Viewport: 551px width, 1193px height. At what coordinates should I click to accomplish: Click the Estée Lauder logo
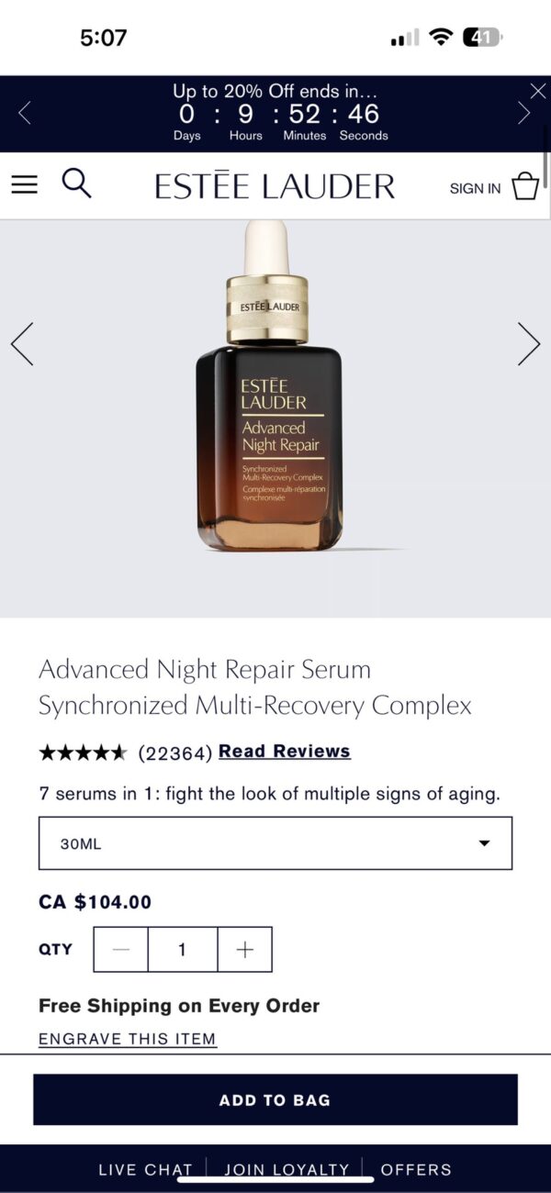coord(275,186)
